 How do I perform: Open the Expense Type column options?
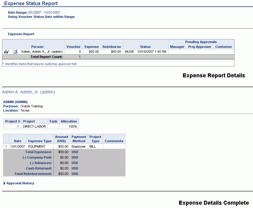pos(40,141)
